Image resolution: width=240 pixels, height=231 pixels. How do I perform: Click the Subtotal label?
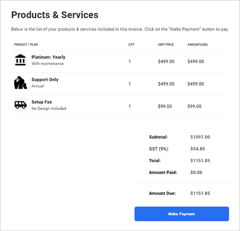pyautogui.click(x=158, y=137)
